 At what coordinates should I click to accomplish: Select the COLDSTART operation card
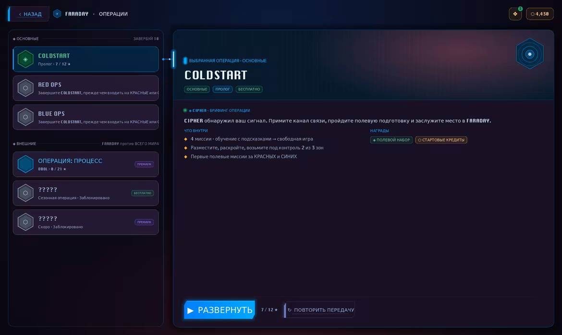pos(86,59)
